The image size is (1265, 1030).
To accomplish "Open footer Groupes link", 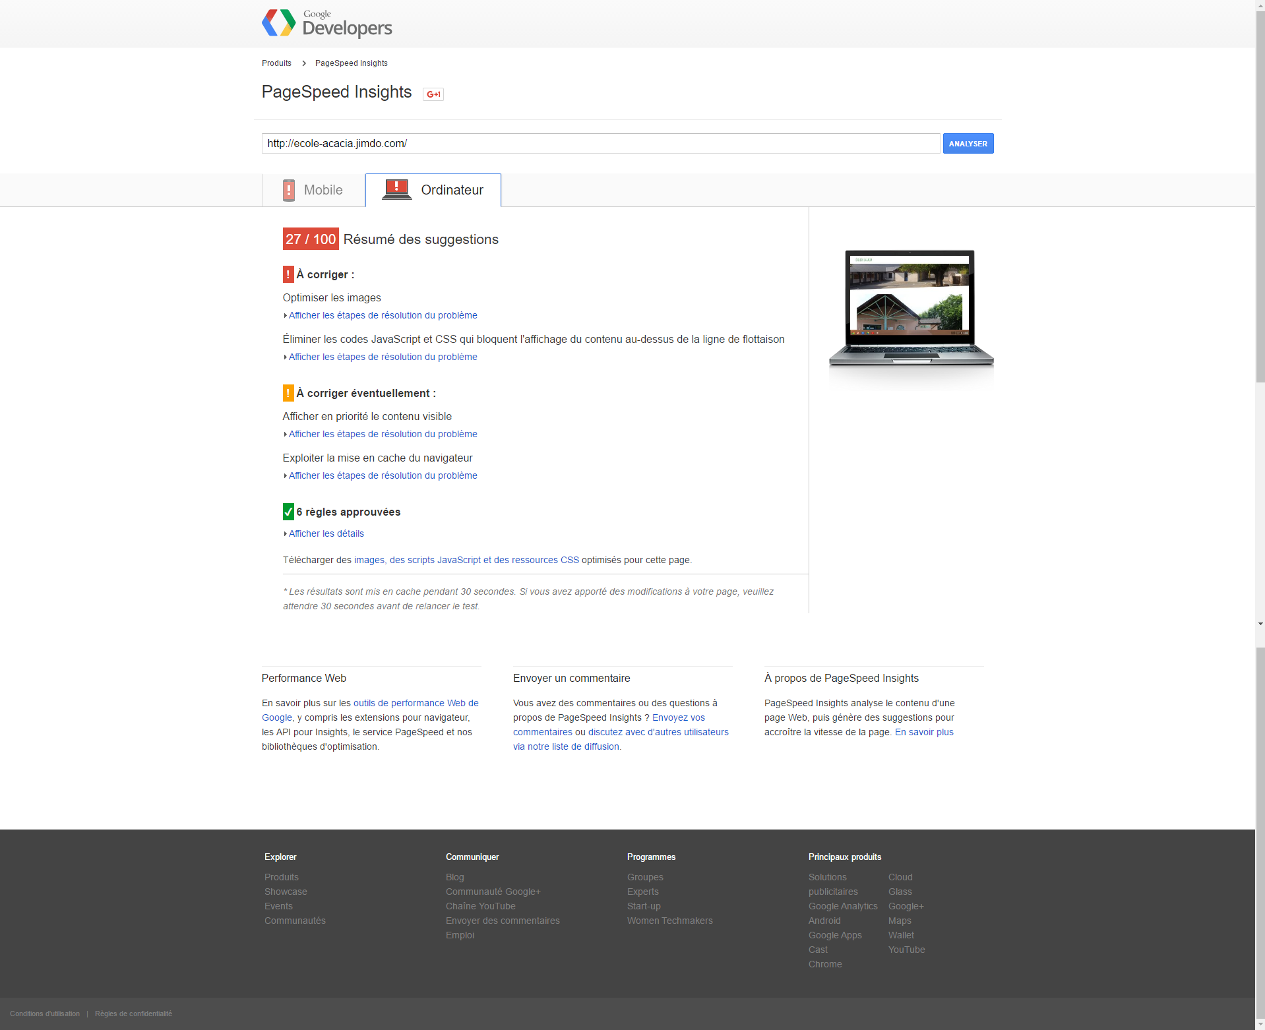I will coord(645,877).
